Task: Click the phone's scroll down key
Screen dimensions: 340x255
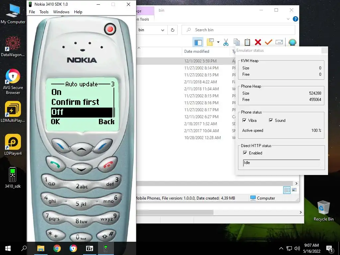Action: pos(81,168)
